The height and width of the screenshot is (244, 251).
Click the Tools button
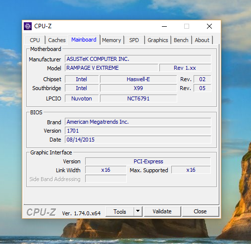[x=120, y=211]
